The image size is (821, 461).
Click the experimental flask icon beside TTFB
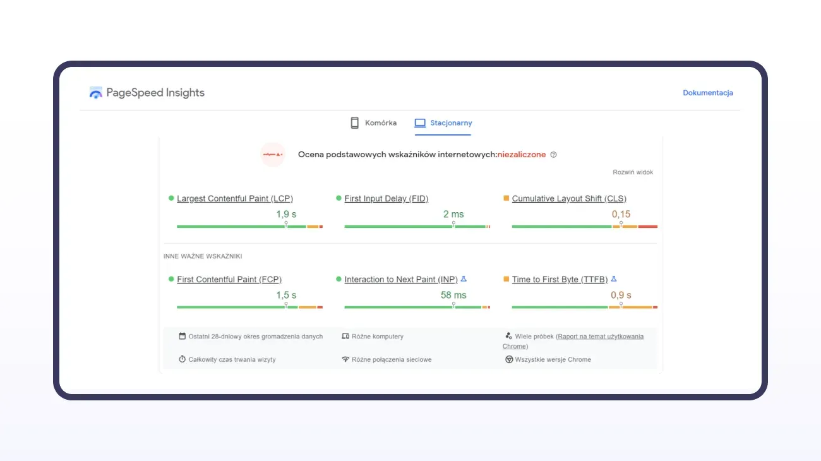[613, 278]
